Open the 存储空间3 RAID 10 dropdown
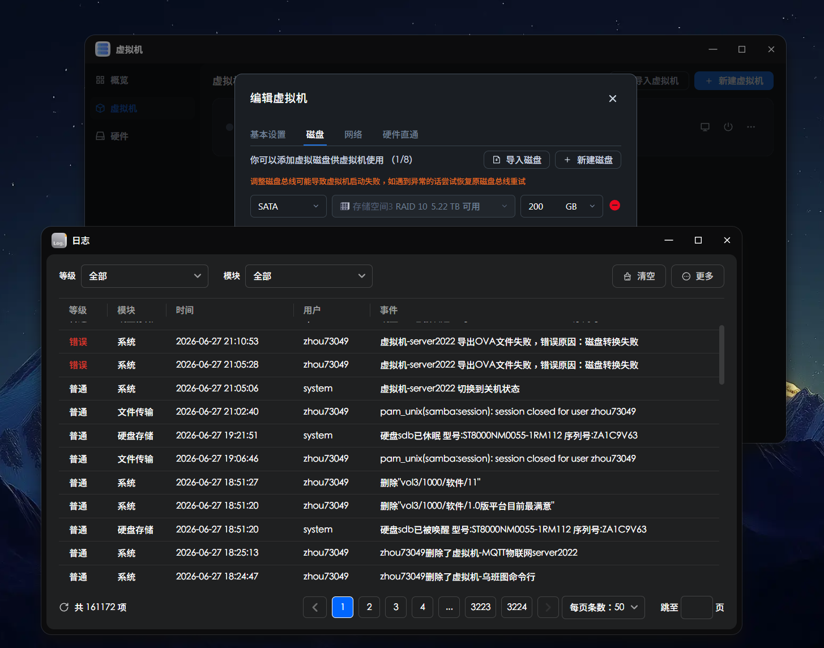Image resolution: width=824 pixels, height=648 pixels. pos(424,206)
